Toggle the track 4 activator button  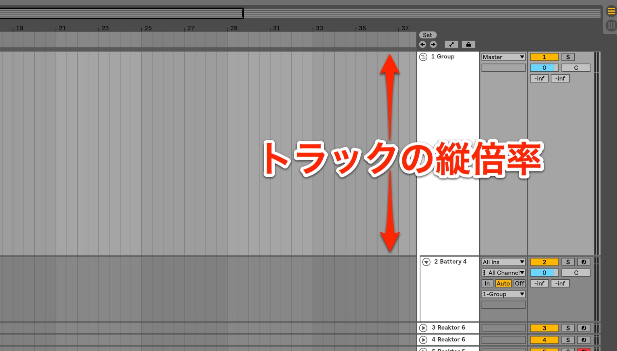point(545,340)
